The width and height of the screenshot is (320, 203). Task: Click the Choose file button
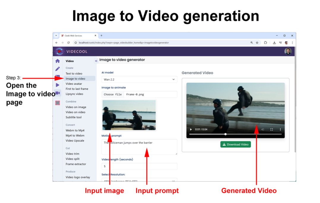click(113, 94)
